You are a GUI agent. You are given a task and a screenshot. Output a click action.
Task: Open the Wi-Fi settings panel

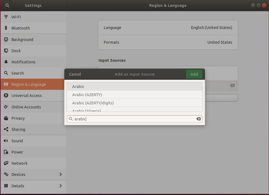tap(33, 17)
